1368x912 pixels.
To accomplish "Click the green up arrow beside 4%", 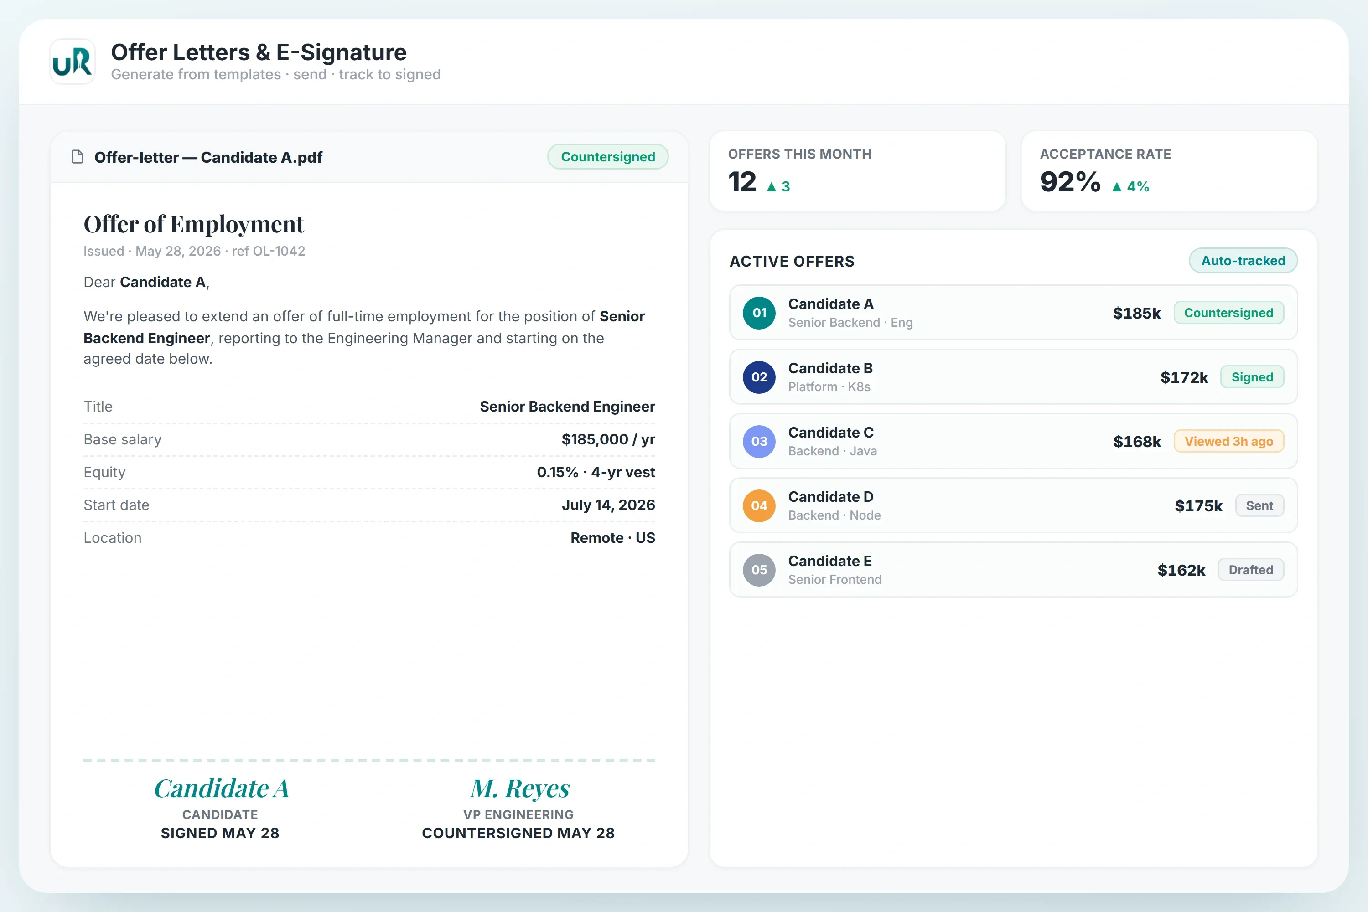I will coord(1116,187).
